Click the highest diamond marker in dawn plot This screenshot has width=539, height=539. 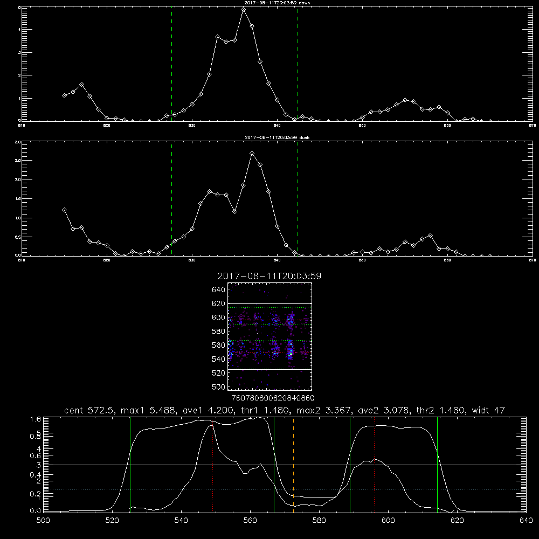(244, 10)
